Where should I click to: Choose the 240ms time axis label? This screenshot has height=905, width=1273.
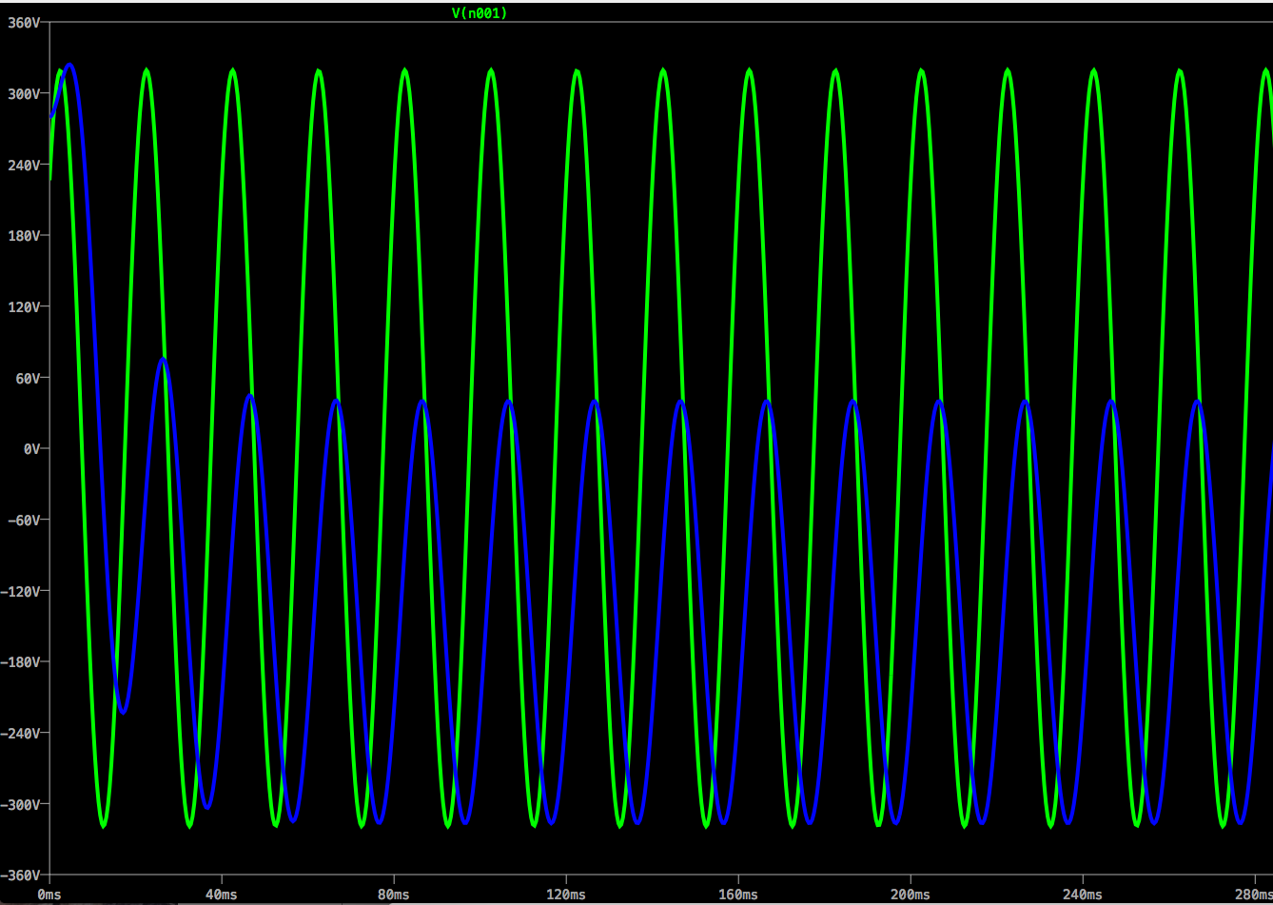coord(1082,895)
